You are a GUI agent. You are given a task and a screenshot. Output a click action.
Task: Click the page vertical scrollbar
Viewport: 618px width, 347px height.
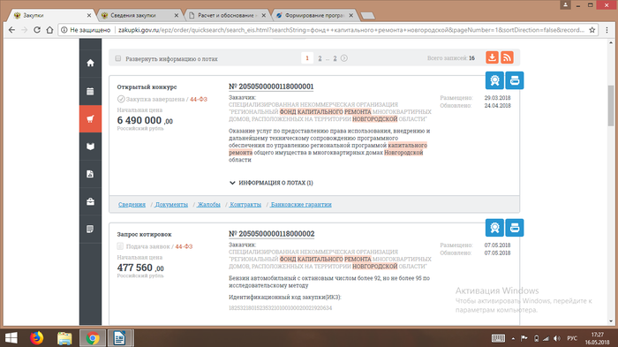[611, 182]
